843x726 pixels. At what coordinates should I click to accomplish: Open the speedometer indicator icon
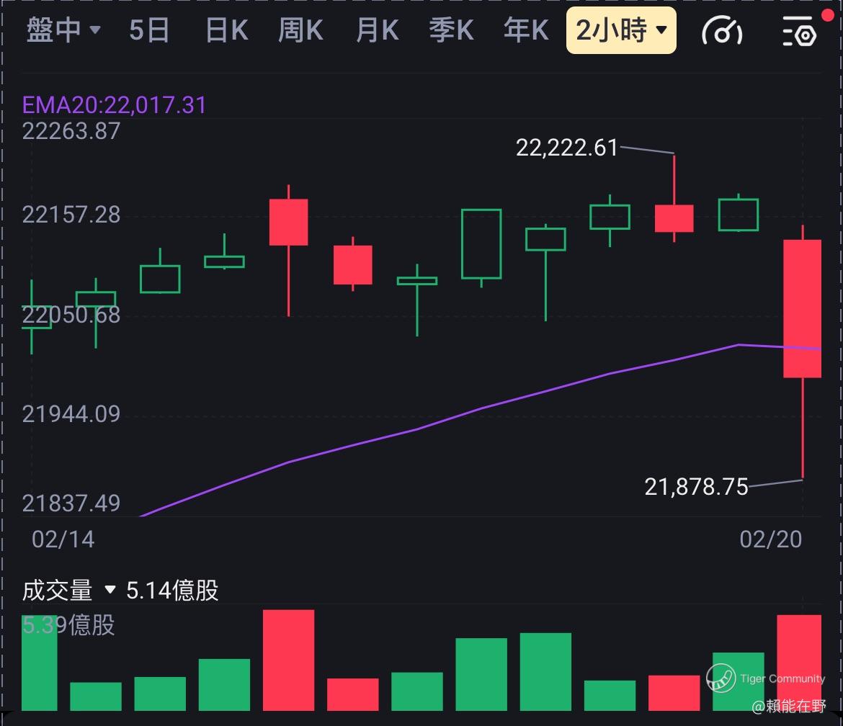tap(721, 31)
